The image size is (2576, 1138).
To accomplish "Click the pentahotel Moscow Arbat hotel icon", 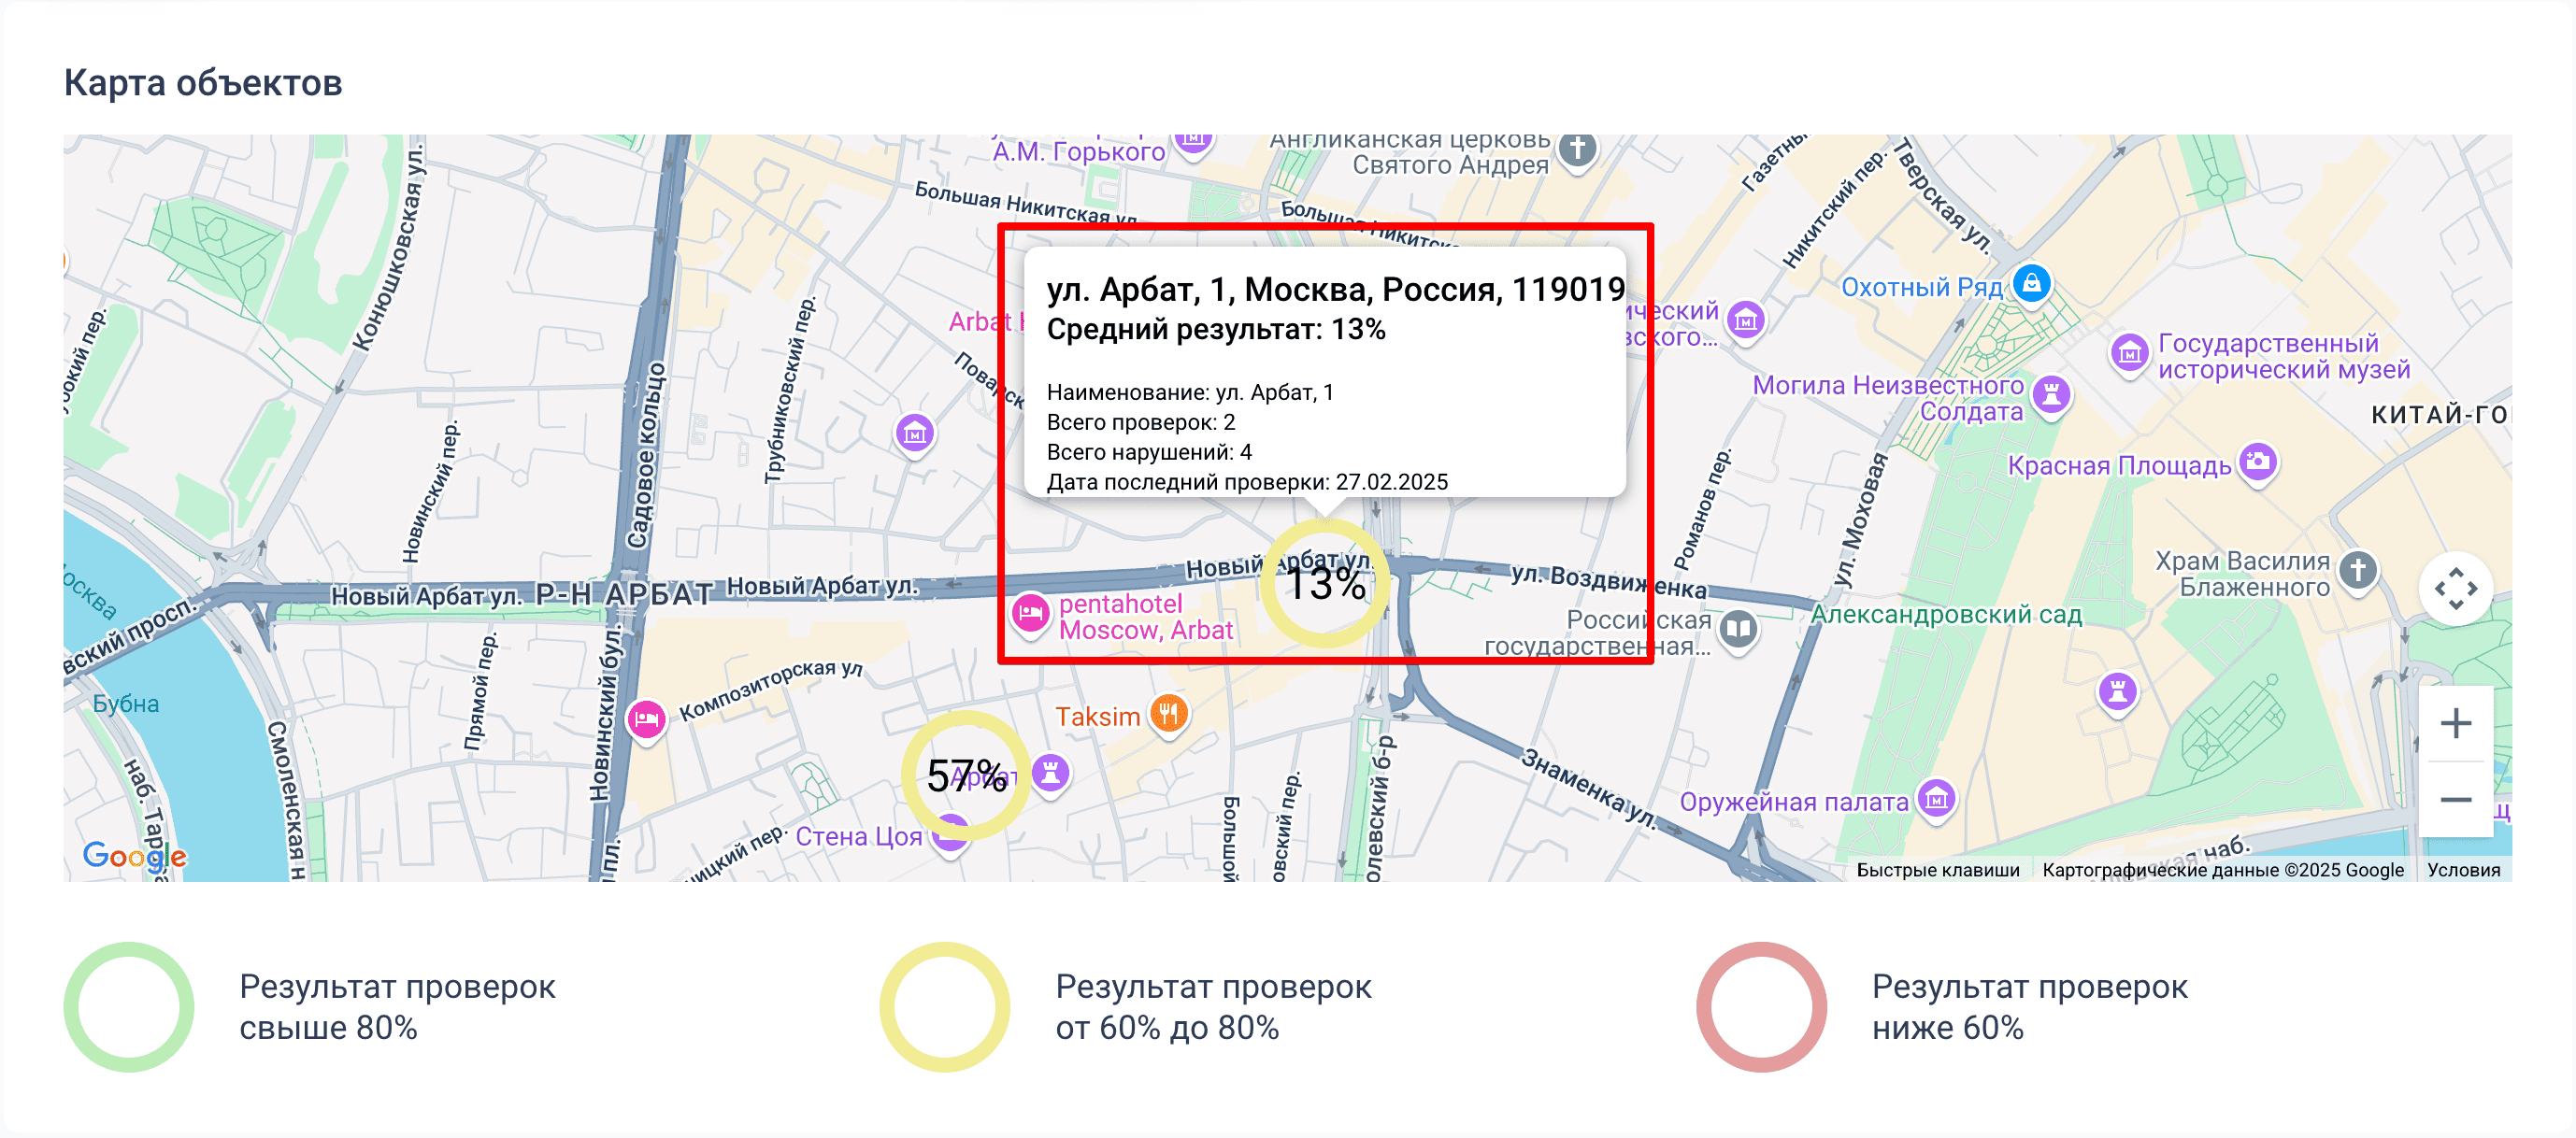I will 1030,613.
